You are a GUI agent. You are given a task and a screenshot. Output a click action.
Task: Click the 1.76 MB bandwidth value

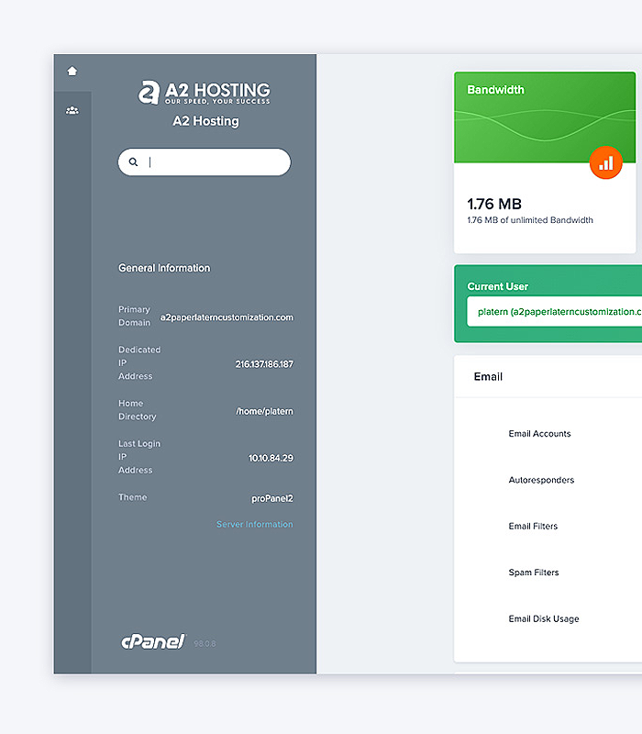tap(494, 204)
